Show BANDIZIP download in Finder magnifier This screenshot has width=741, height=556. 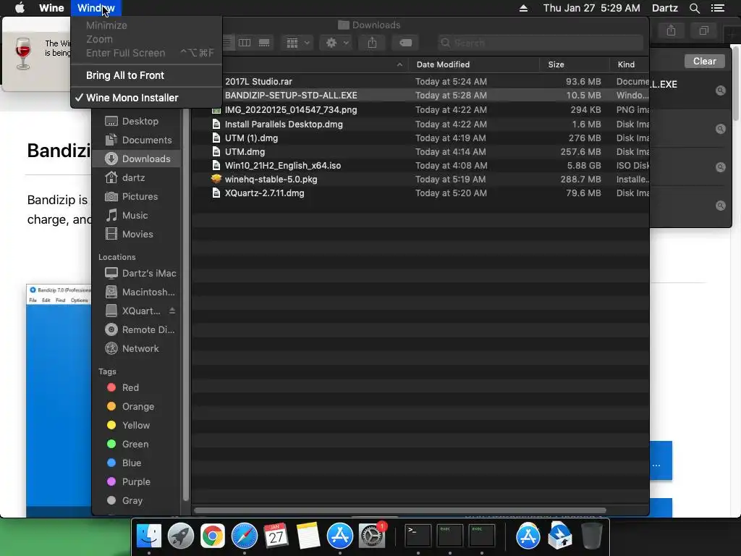click(x=720, y=90)
